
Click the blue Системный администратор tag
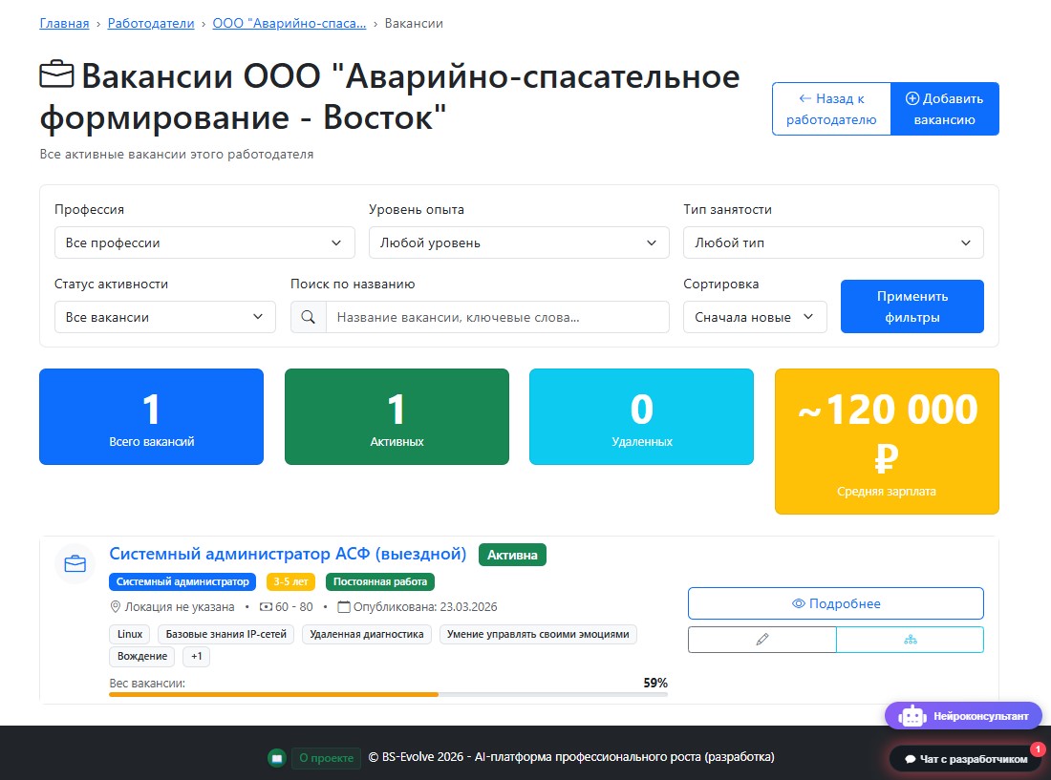(x=183, y=581)
